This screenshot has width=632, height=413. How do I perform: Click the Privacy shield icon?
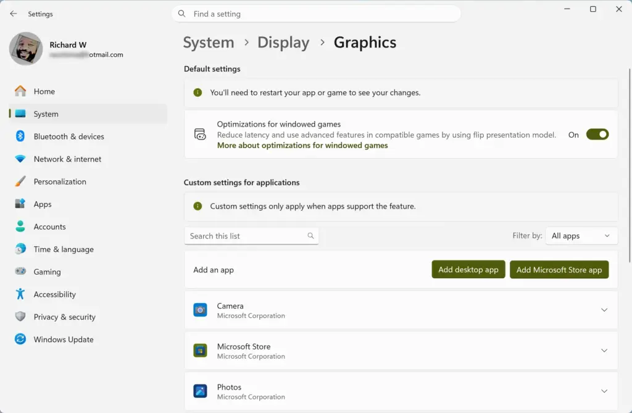[x=20, y=317]
